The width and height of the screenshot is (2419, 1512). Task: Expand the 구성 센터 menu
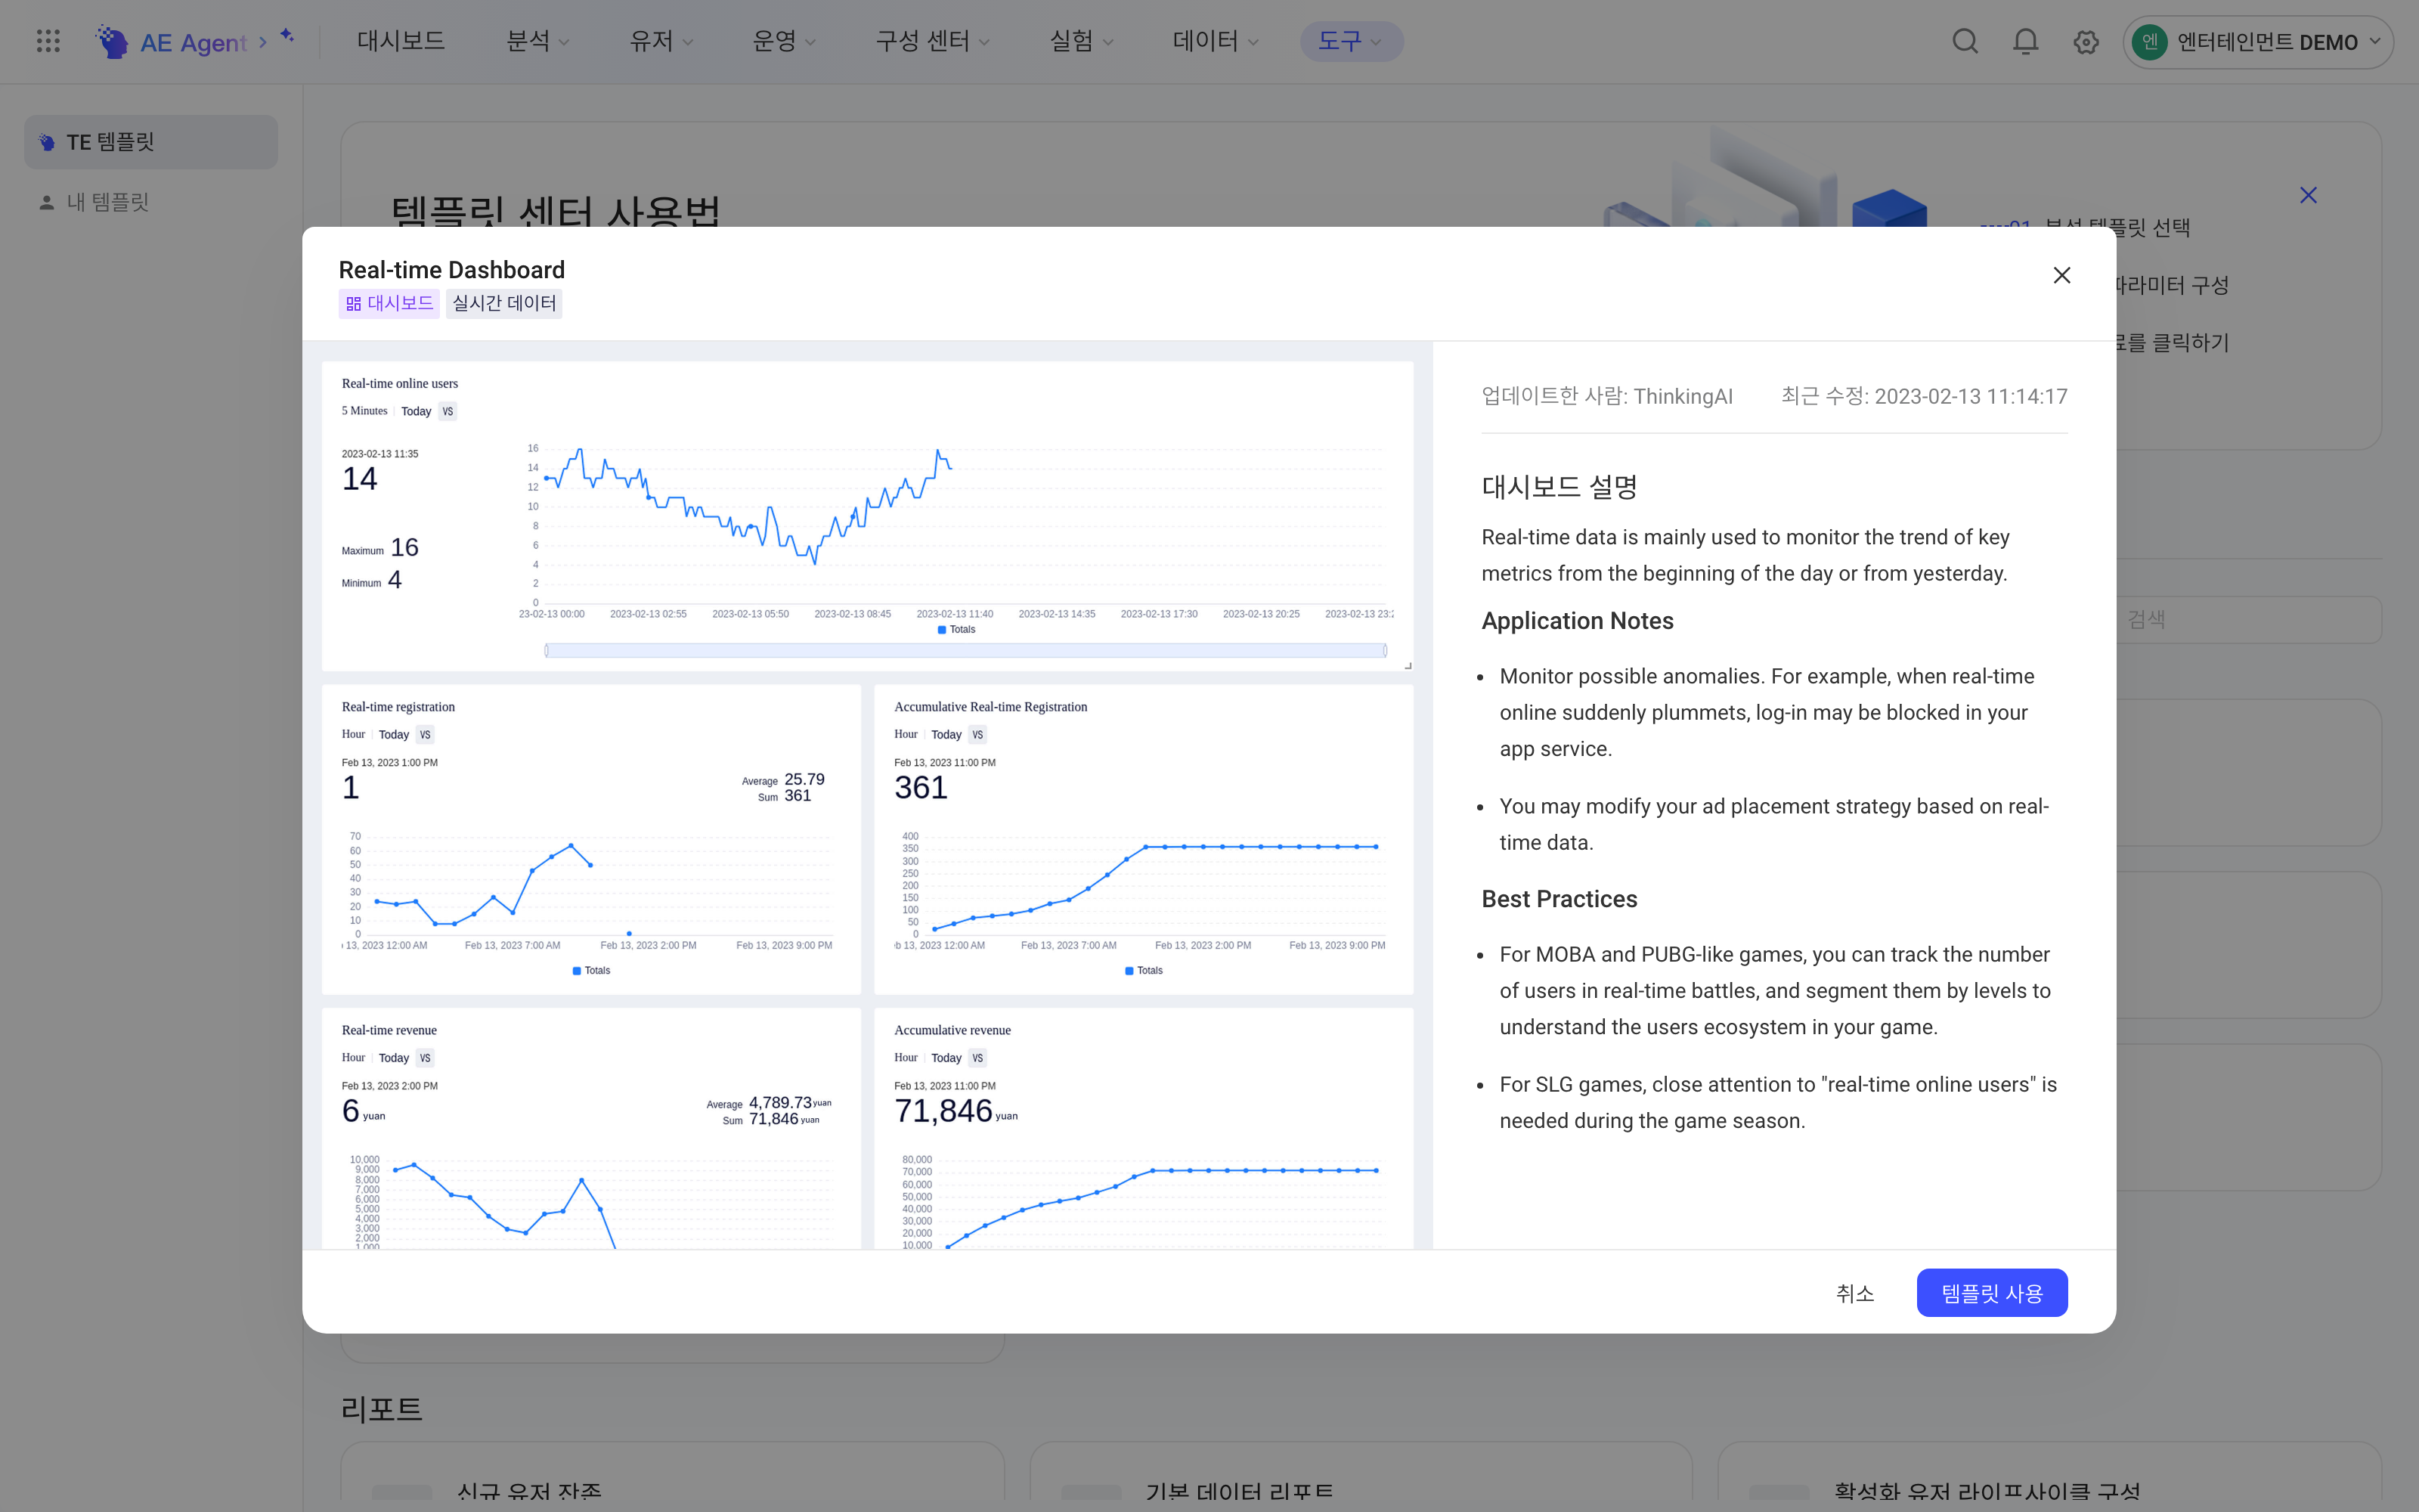933,41
